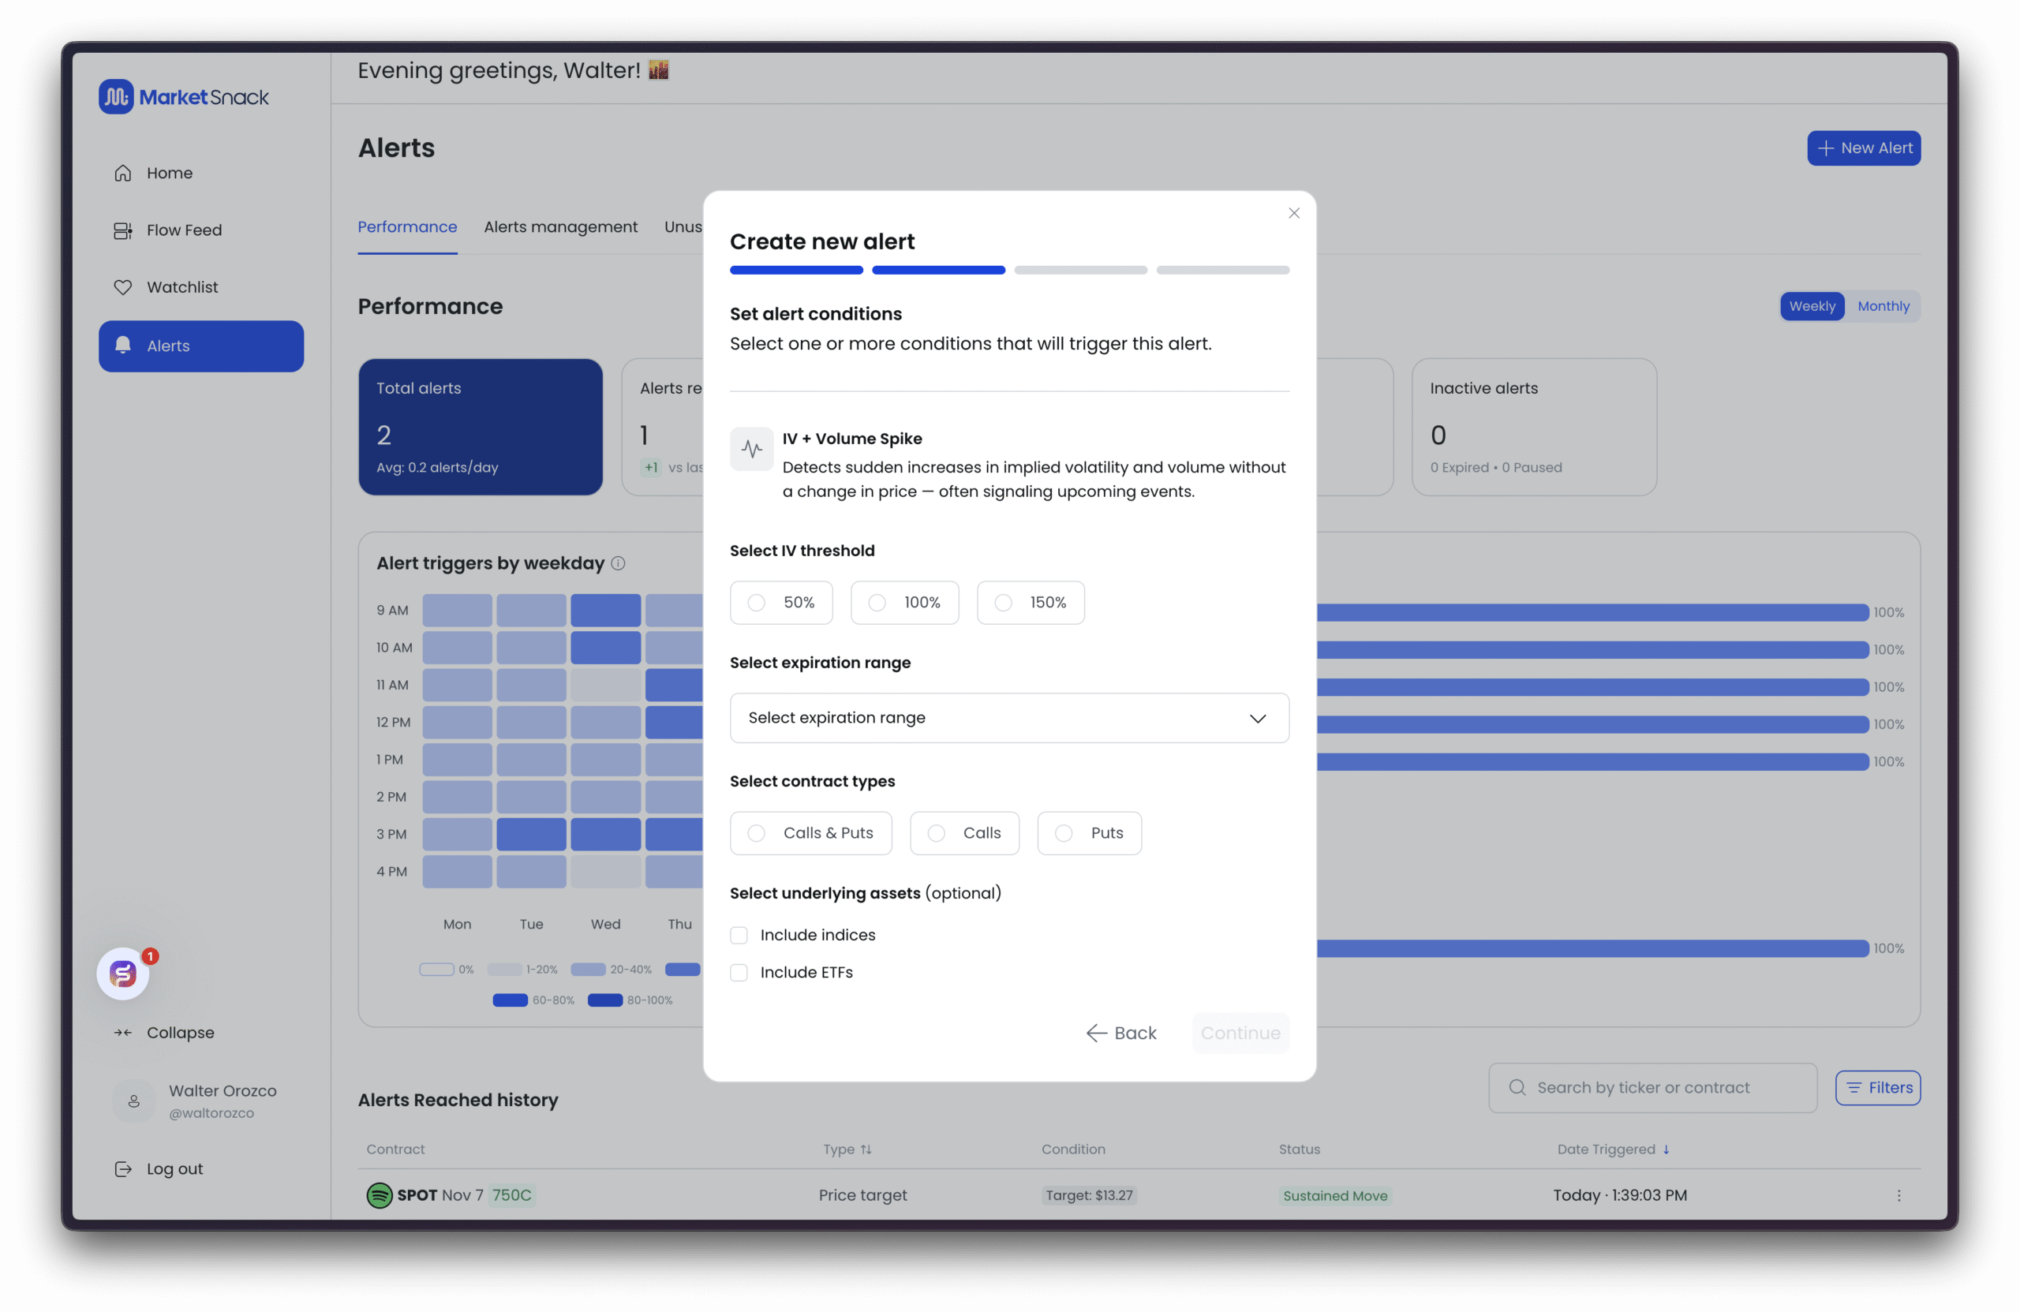Select the 100% IV threshold radio

(877, 603)
